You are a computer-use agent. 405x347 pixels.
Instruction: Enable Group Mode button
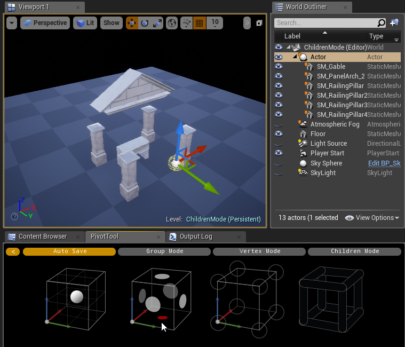point(164,251)
